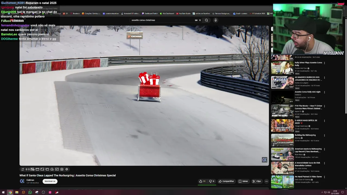347x195 pixels.
Task: Open OBS Studio from the taskbar
Action: coord(43,192)
